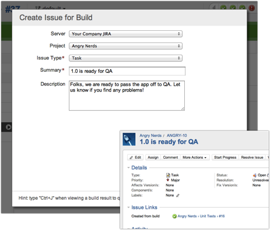Click the Edit button with pencil icon
The height and width of the screenshot is (230, 270).
[135, 157]
